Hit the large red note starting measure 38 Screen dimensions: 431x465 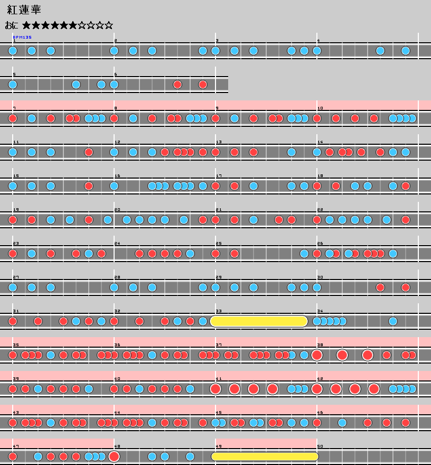317,355
